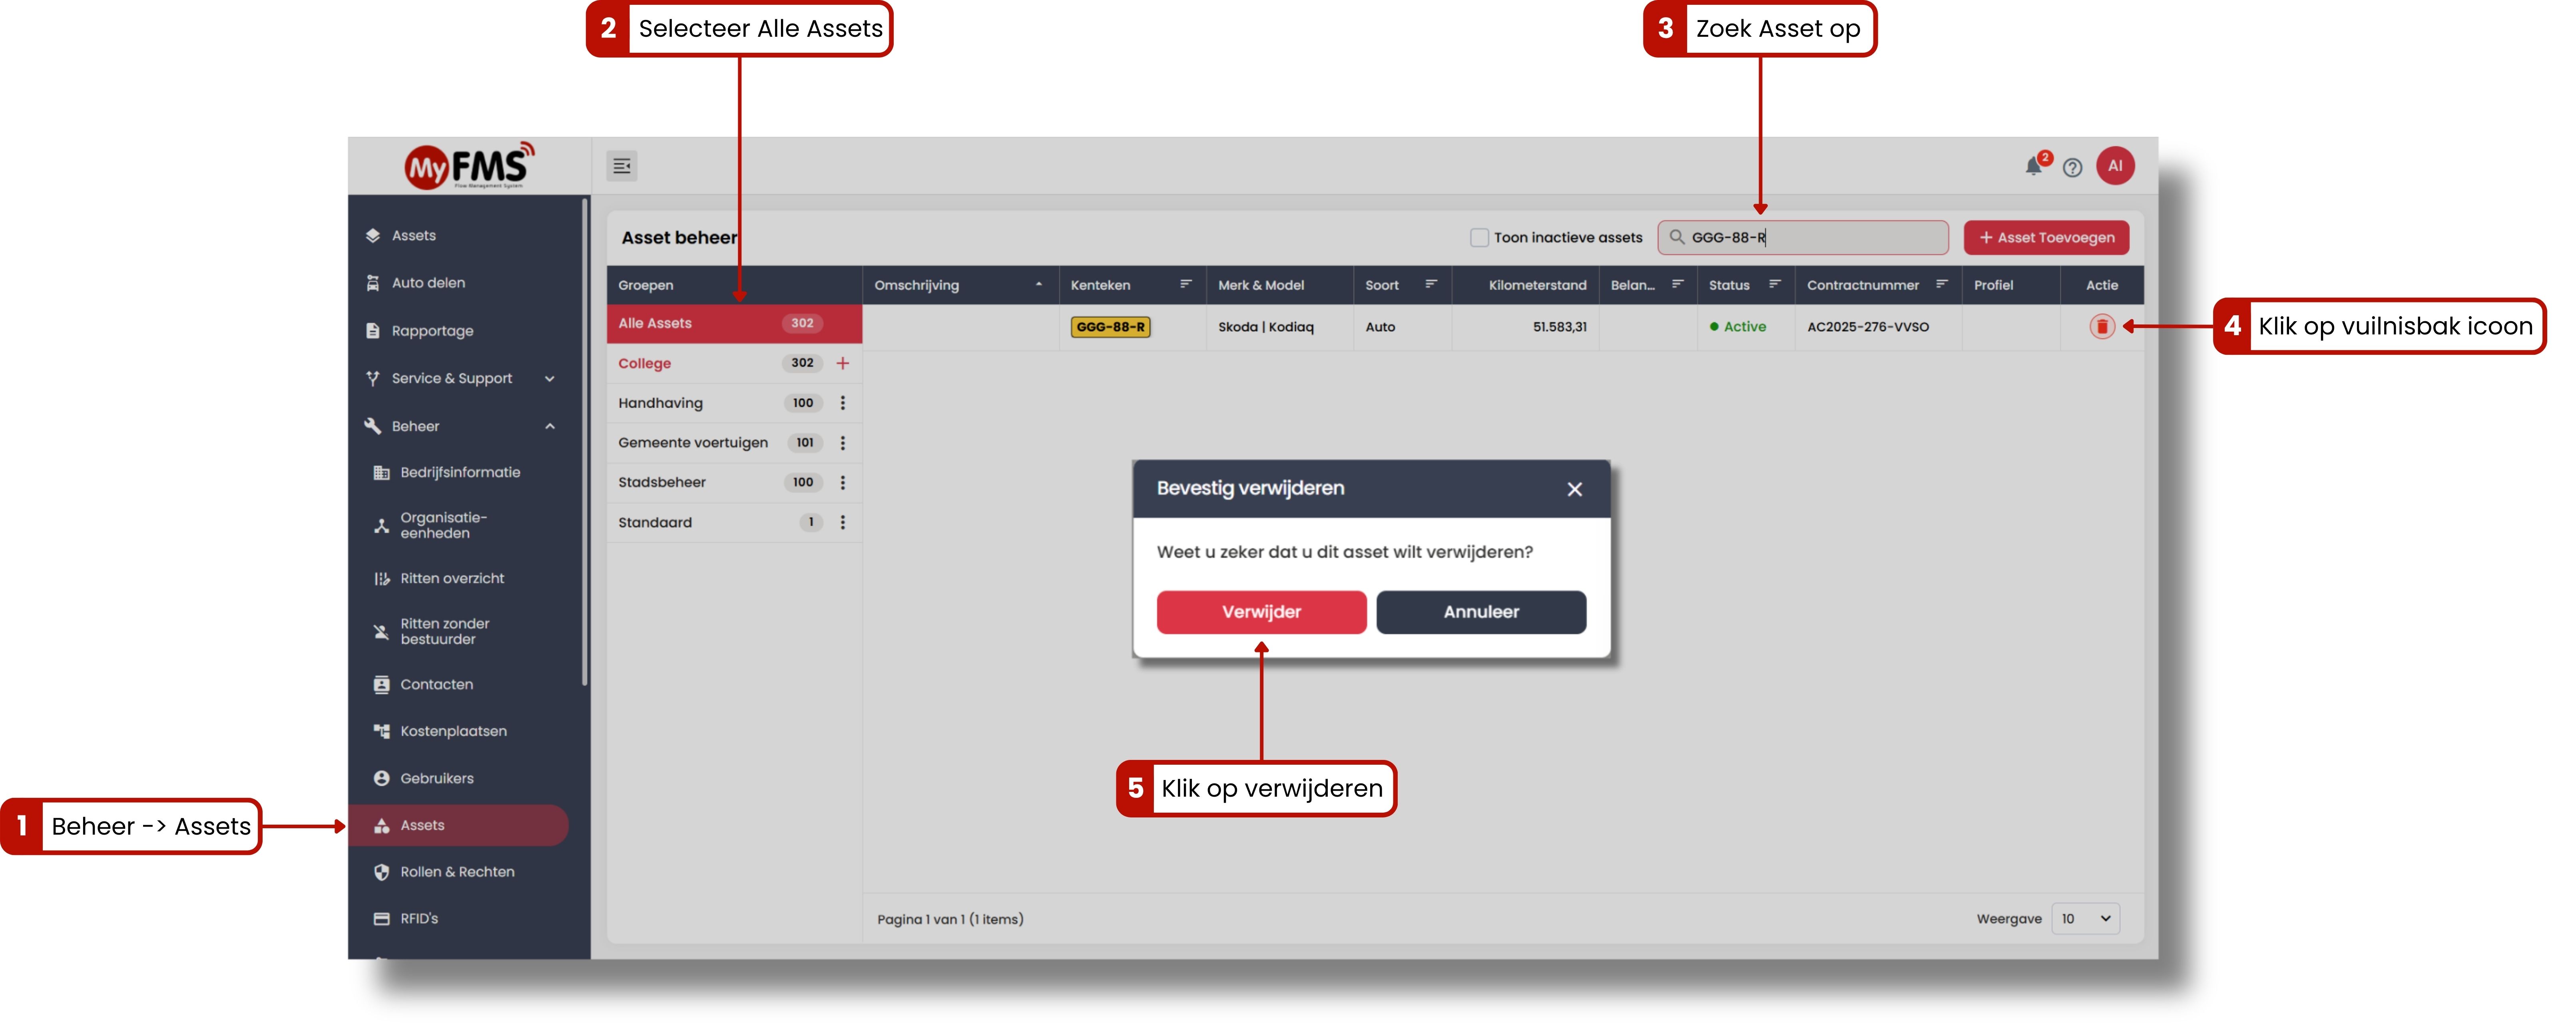Click the 51.583,31 kilometerstand value
The width and height of the screenshot is (2576, 1030).
(1559, 327)
